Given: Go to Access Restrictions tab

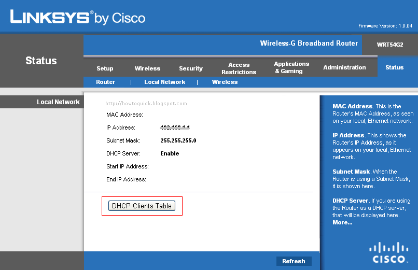Looking at the screenshot, I should pos(239,68).
